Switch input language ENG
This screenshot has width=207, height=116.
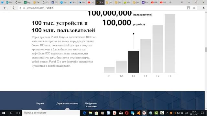[x=186, y=113]
